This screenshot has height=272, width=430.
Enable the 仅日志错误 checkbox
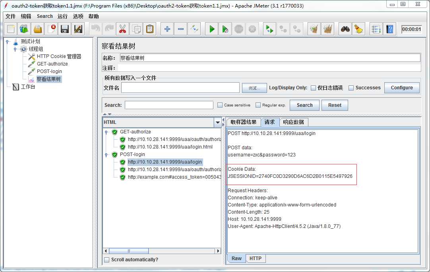click(x=313, y=88)
